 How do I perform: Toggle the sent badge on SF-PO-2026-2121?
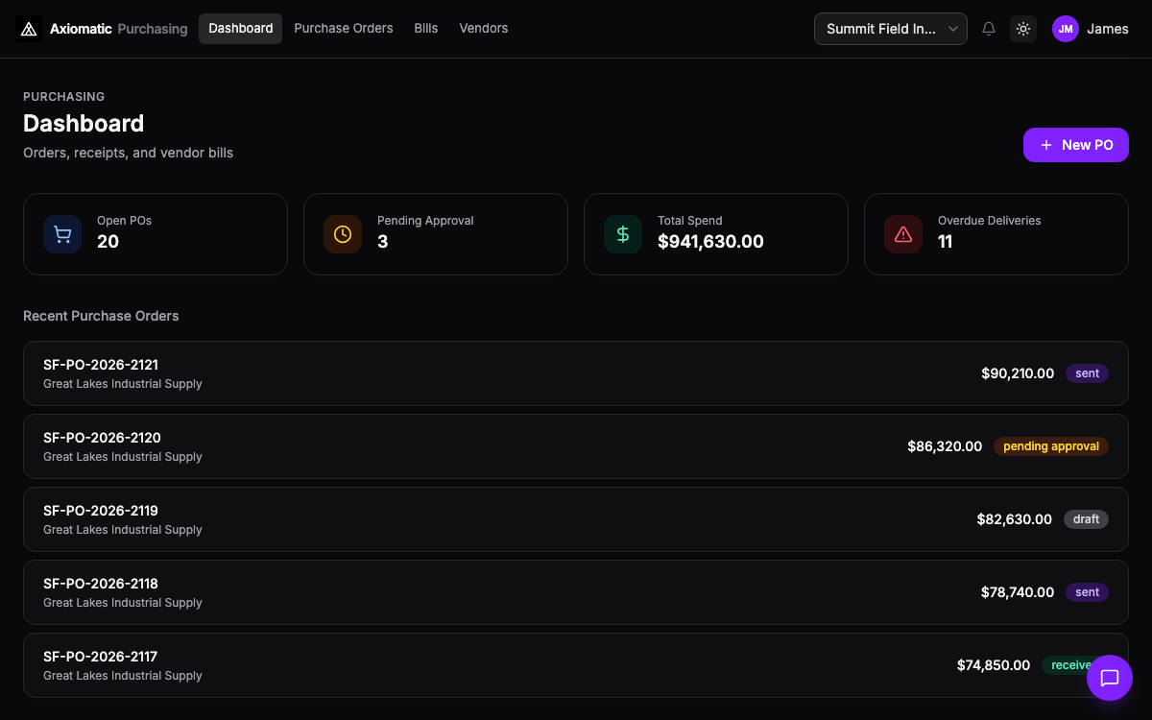1087,373
